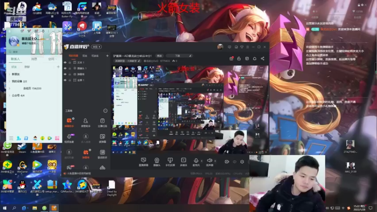
Task: Lock the 文本 1 source layer
Action: pos(70,63)
